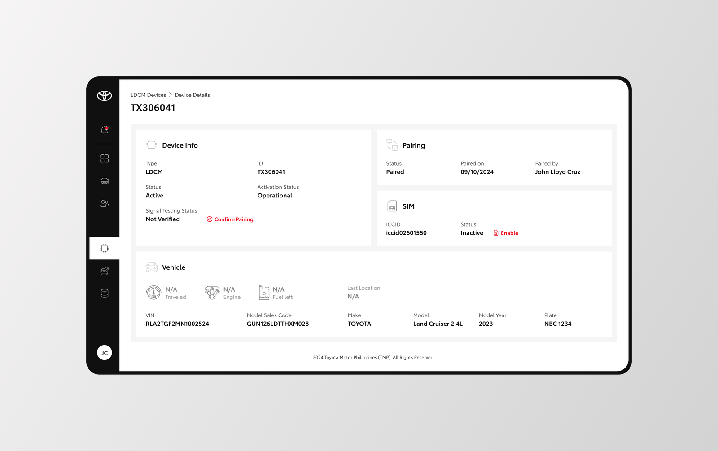
Task: Open the JC user avatar
Action: pos(105,353)
